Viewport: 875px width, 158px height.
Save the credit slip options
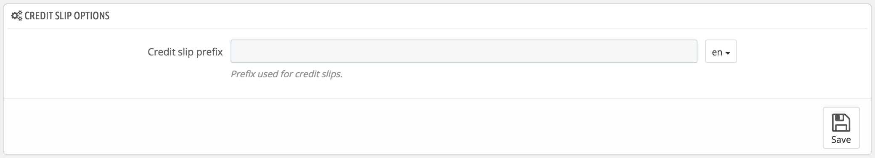tap(841, 128)
